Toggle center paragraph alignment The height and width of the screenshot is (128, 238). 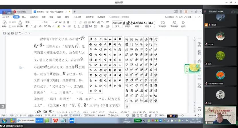78,26
